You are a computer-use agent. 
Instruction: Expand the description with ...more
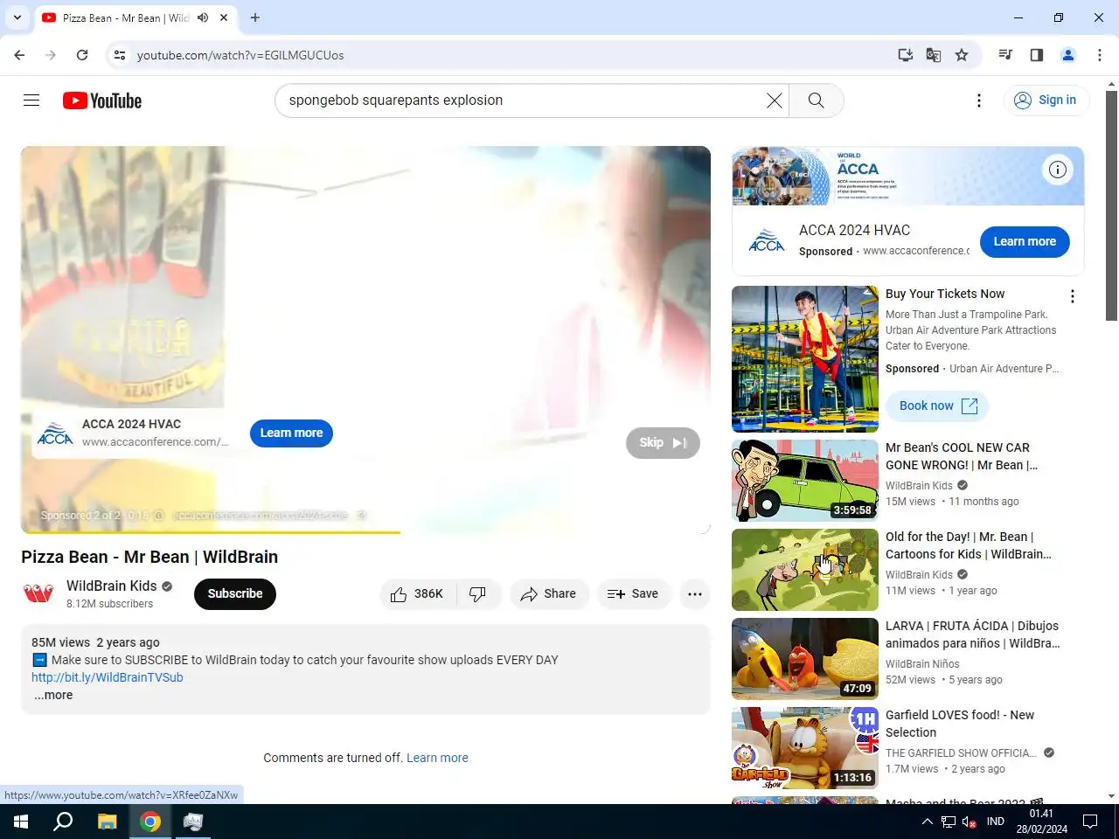tap(53, 696)
